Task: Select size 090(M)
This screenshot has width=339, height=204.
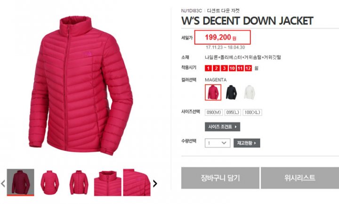Action: [x=214, y=112]
